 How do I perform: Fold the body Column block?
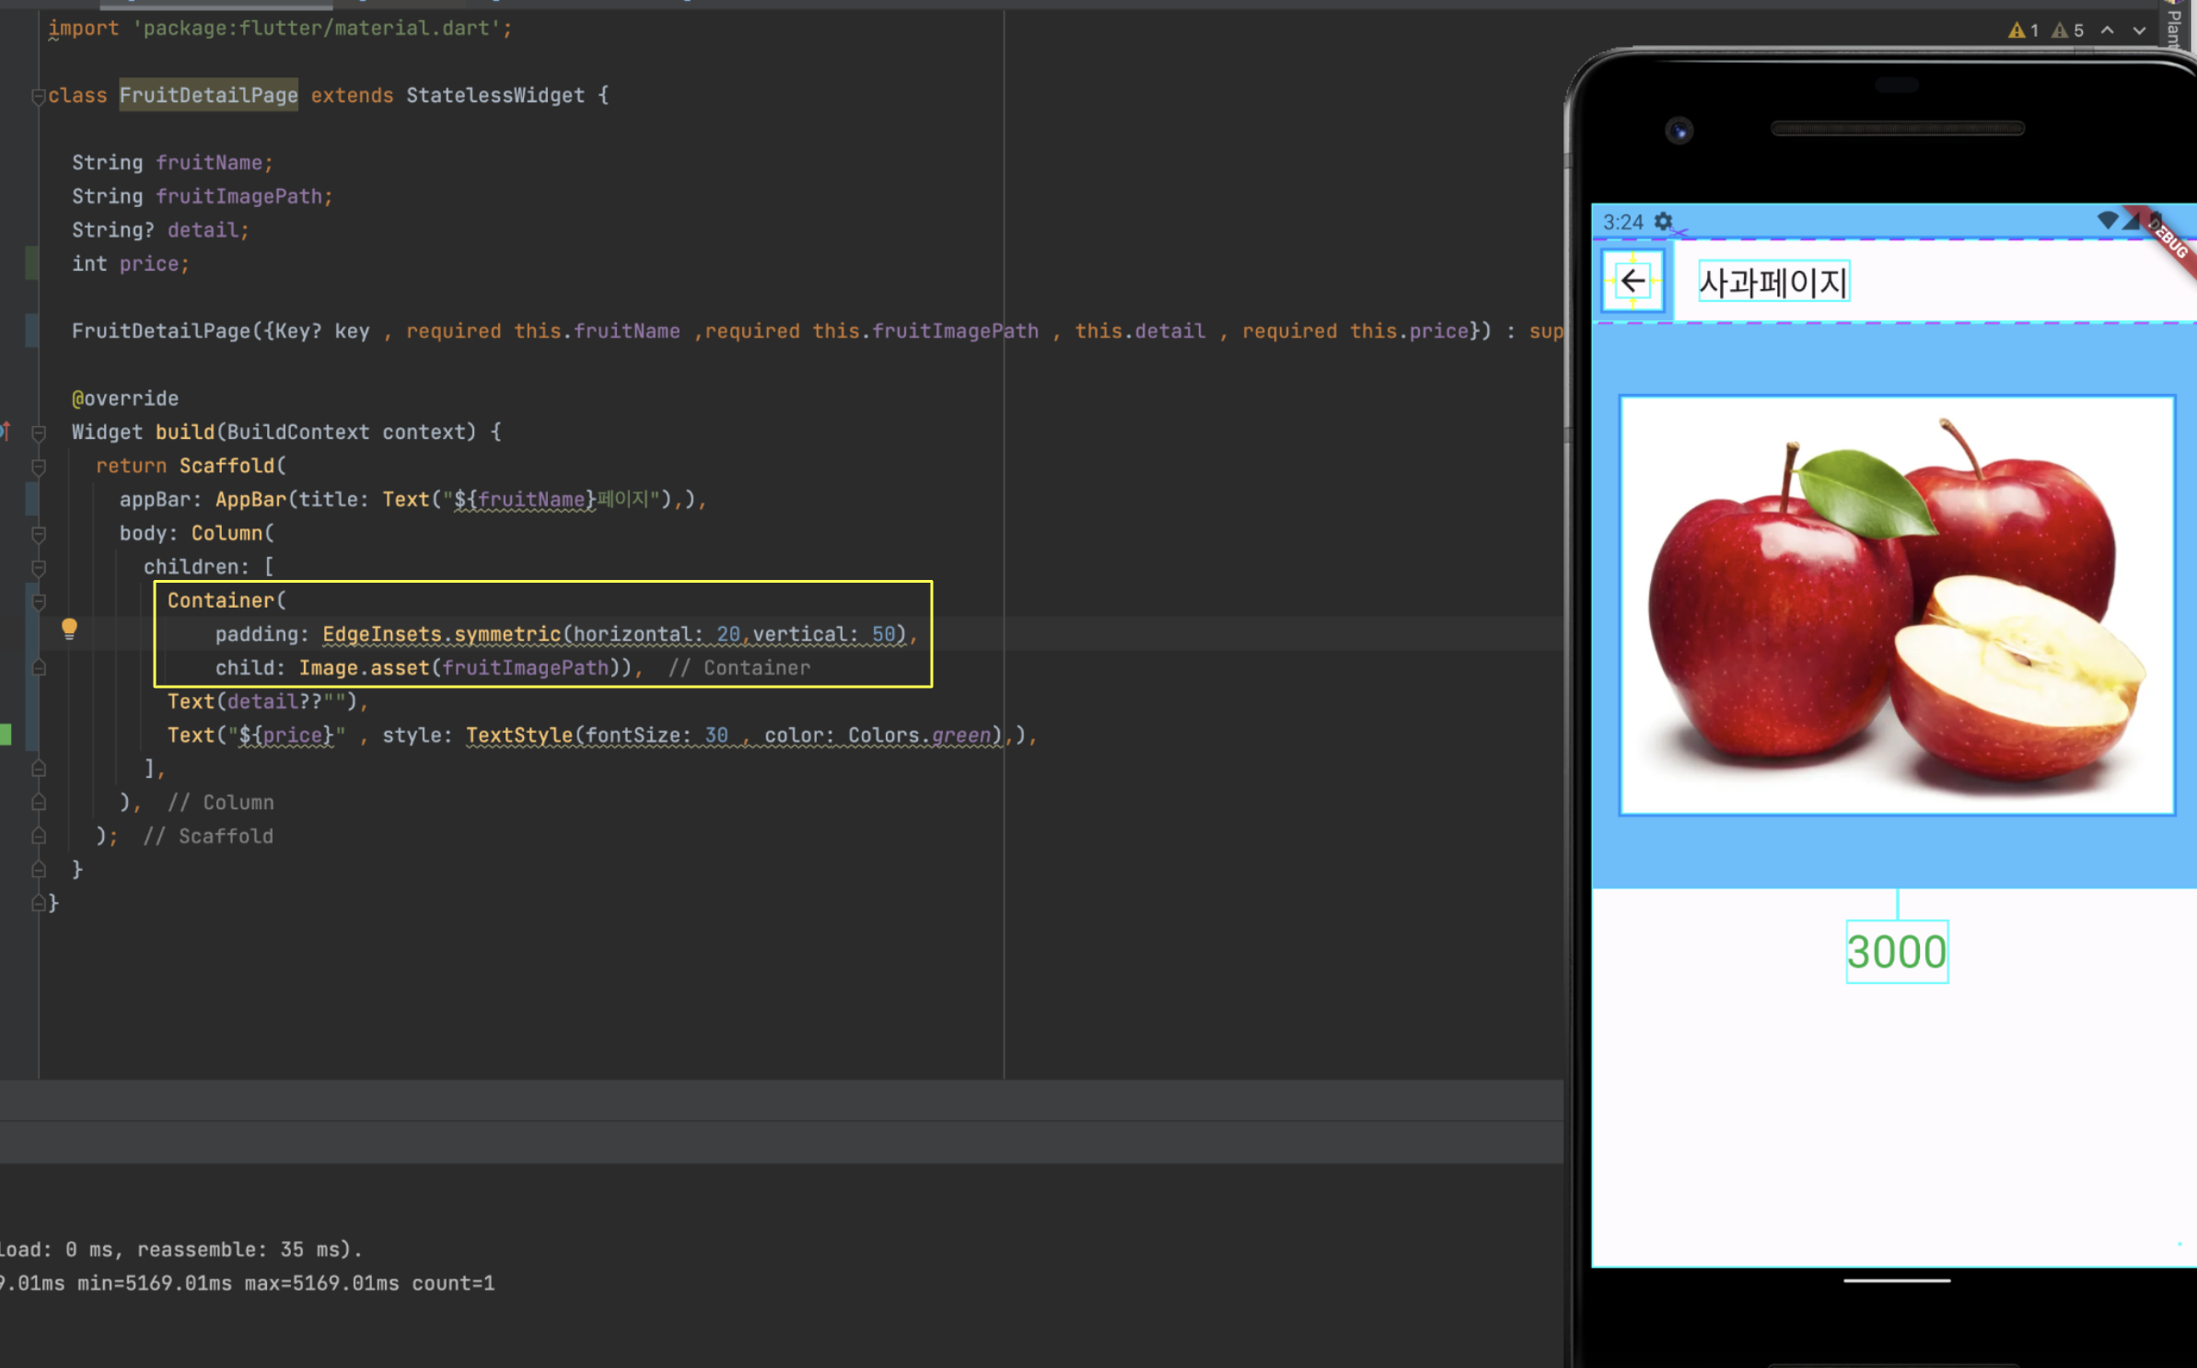38,534
